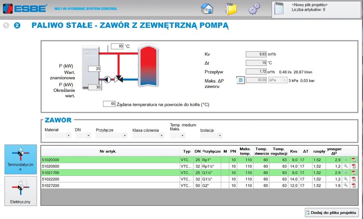Switch to the Elektryczny valve type
The width and height of the screenshot is (363, 219).
pos(20,191)
